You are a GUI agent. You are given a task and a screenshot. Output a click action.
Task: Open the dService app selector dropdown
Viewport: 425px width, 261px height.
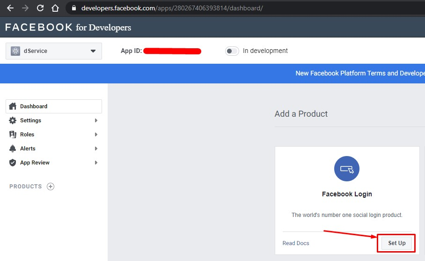[54, 51]
